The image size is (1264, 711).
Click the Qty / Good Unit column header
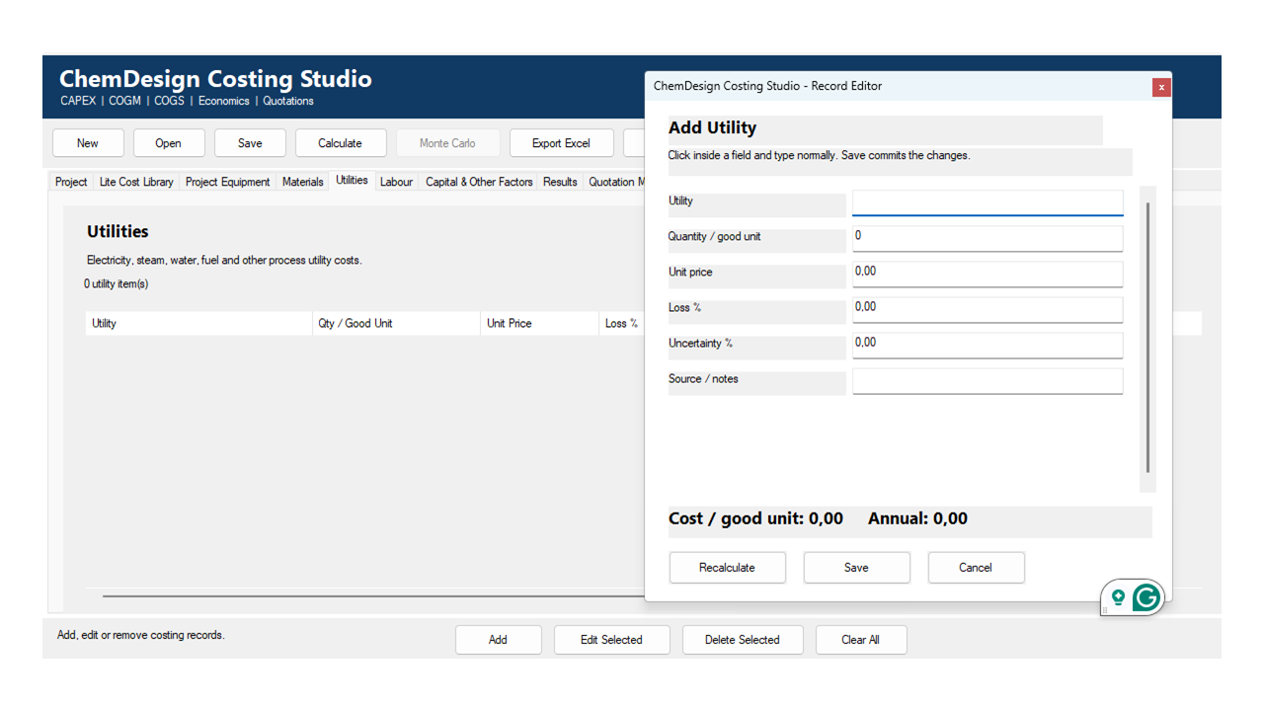(397, 324)
